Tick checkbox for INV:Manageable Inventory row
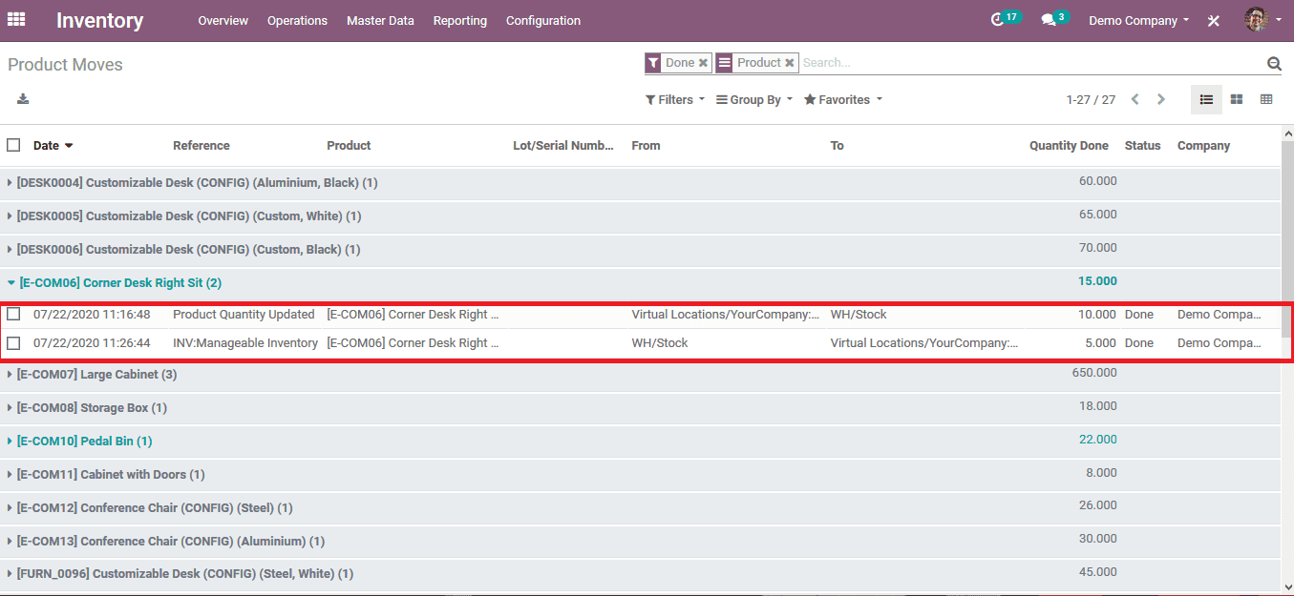The image size is (1294, 596). click(13, 342)
